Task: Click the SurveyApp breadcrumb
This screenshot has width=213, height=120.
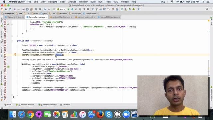Action: [x=8, y=13]
